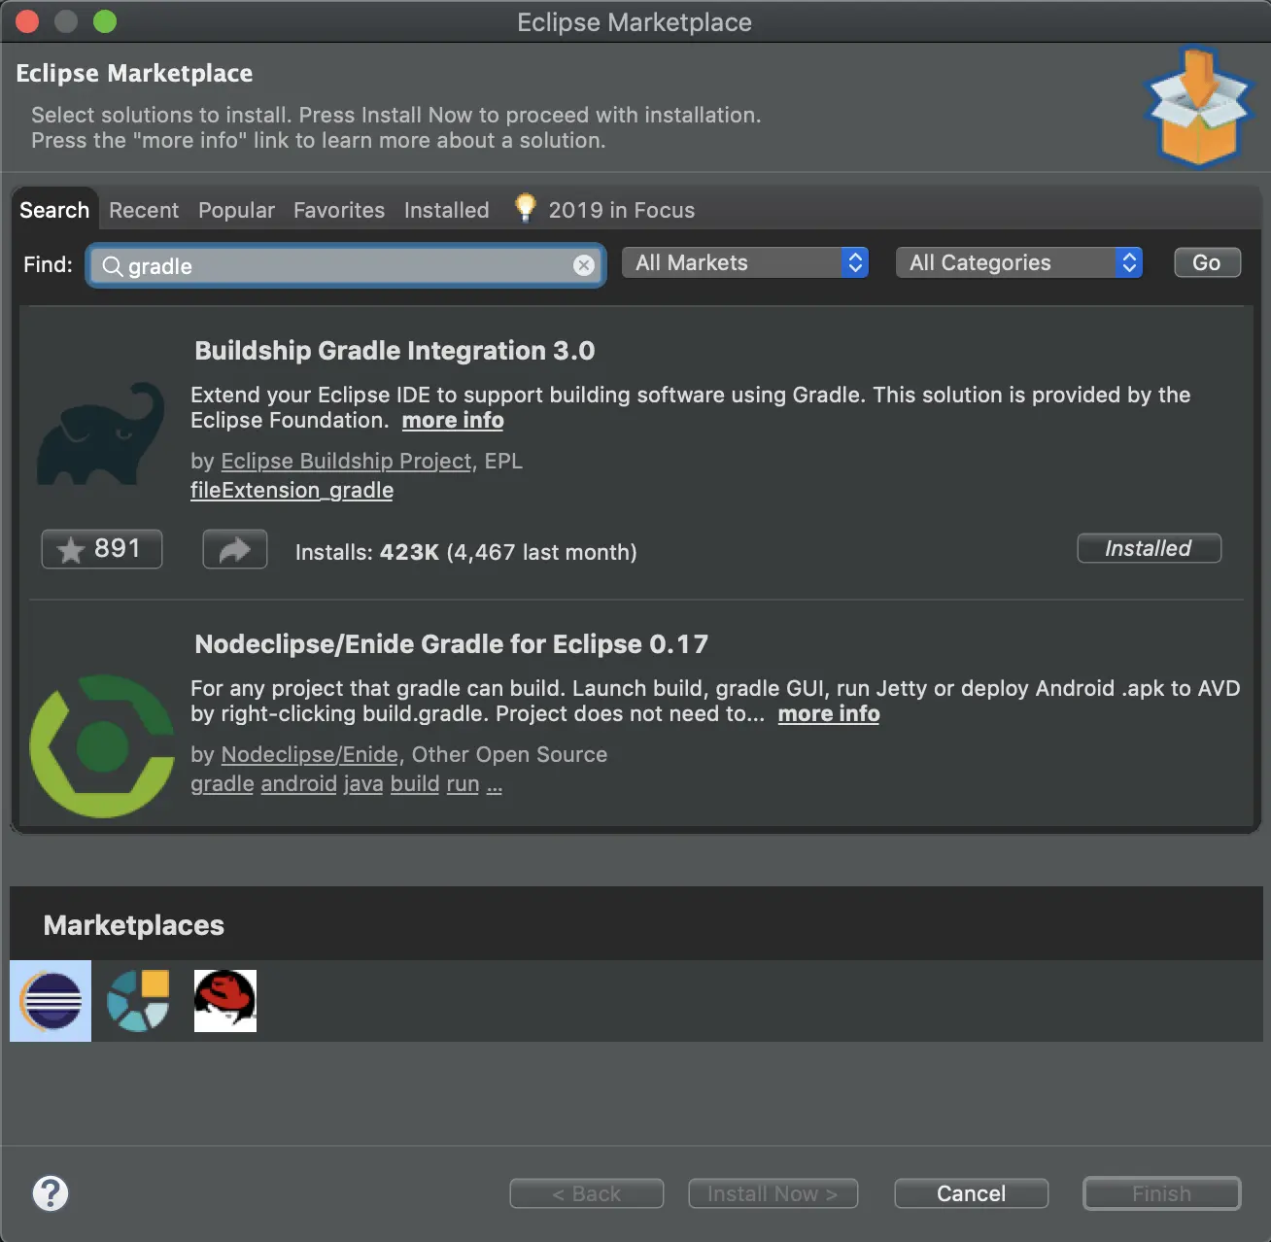This screenshot has height=1242, width=1271.
Task: Select the Obeo marketplace icon
Action: click(138, 1001)
